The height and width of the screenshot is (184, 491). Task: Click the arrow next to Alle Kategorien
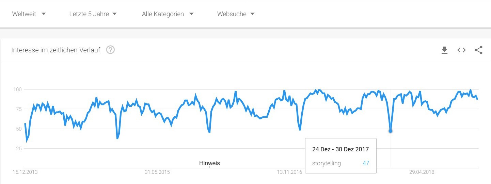click(x=191, y=14)
